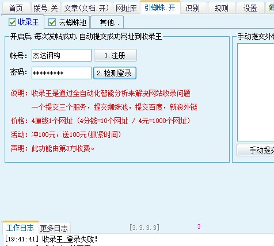Click the group title 开启后,每次发帖成功

[86, 36]
